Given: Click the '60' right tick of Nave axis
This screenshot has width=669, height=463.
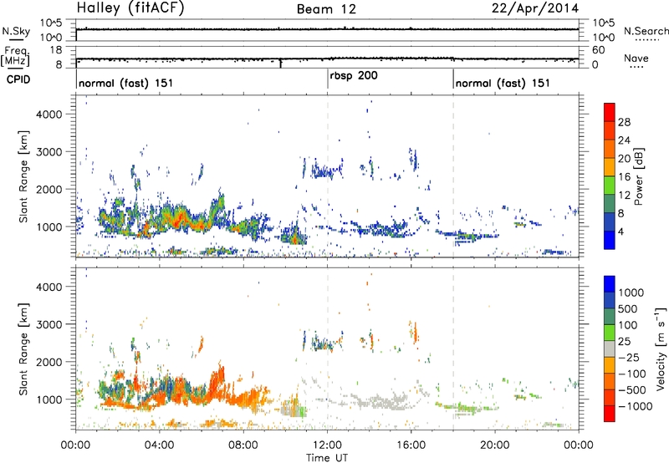Looking at the screenshot, I should [x=598, y=50].
